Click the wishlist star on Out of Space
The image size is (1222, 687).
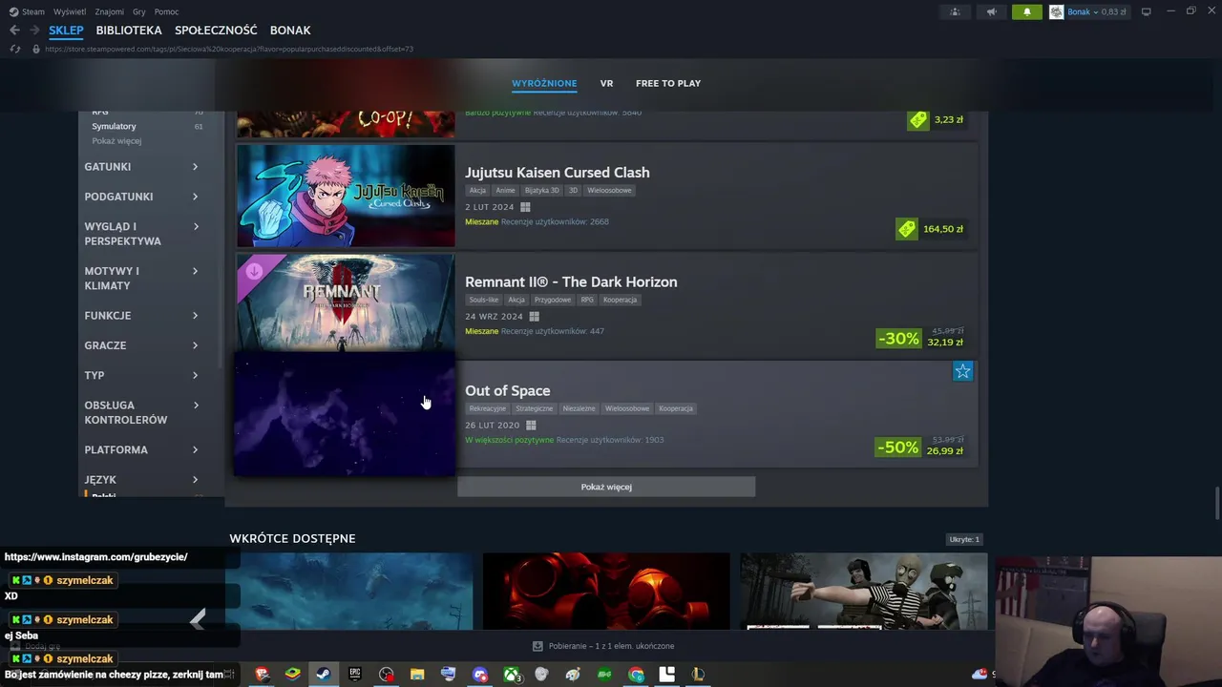coord(962,371)
